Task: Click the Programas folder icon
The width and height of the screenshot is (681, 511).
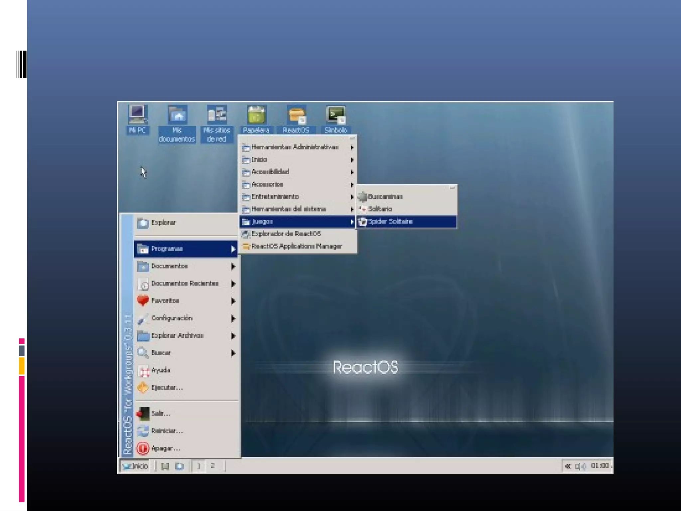Action: (x=143, y=249)
